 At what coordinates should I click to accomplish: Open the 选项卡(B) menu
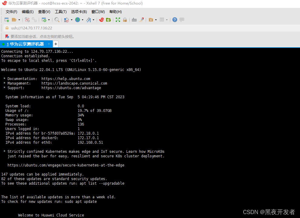(x=79, y=12)
